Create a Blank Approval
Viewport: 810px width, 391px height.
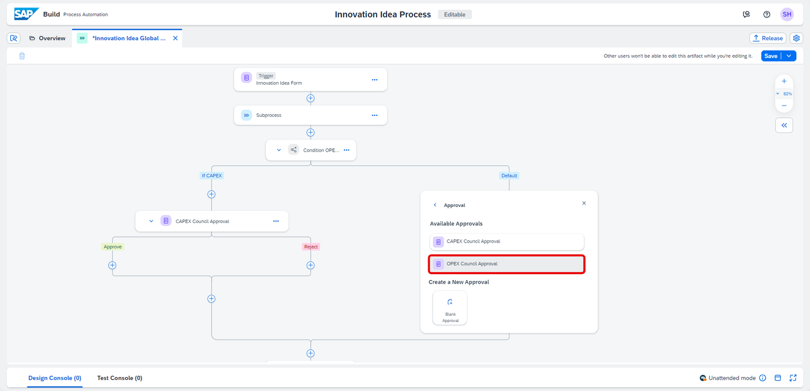point(450,307)
